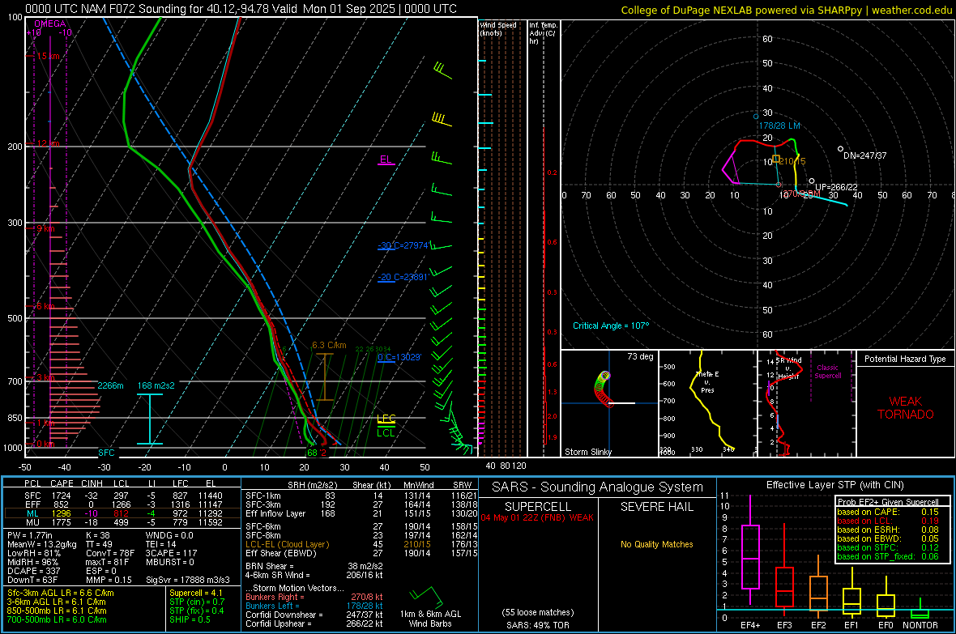Click the Prob EF2+ Given Supercell heading
The height and width of the screenshot is (634, 956).
[888, 502]
